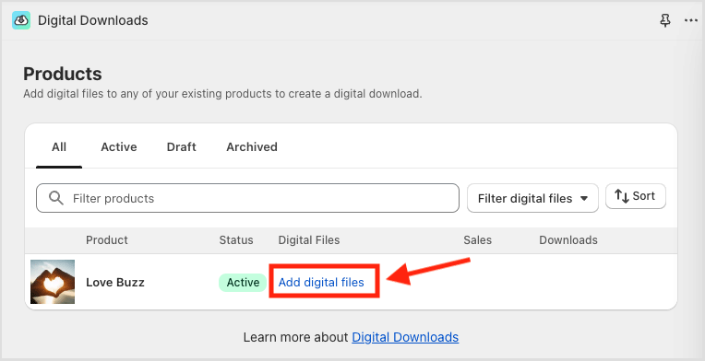This screenshot has width=705, height=361.
Task: Click the Downloads column header
Action: 568,240
